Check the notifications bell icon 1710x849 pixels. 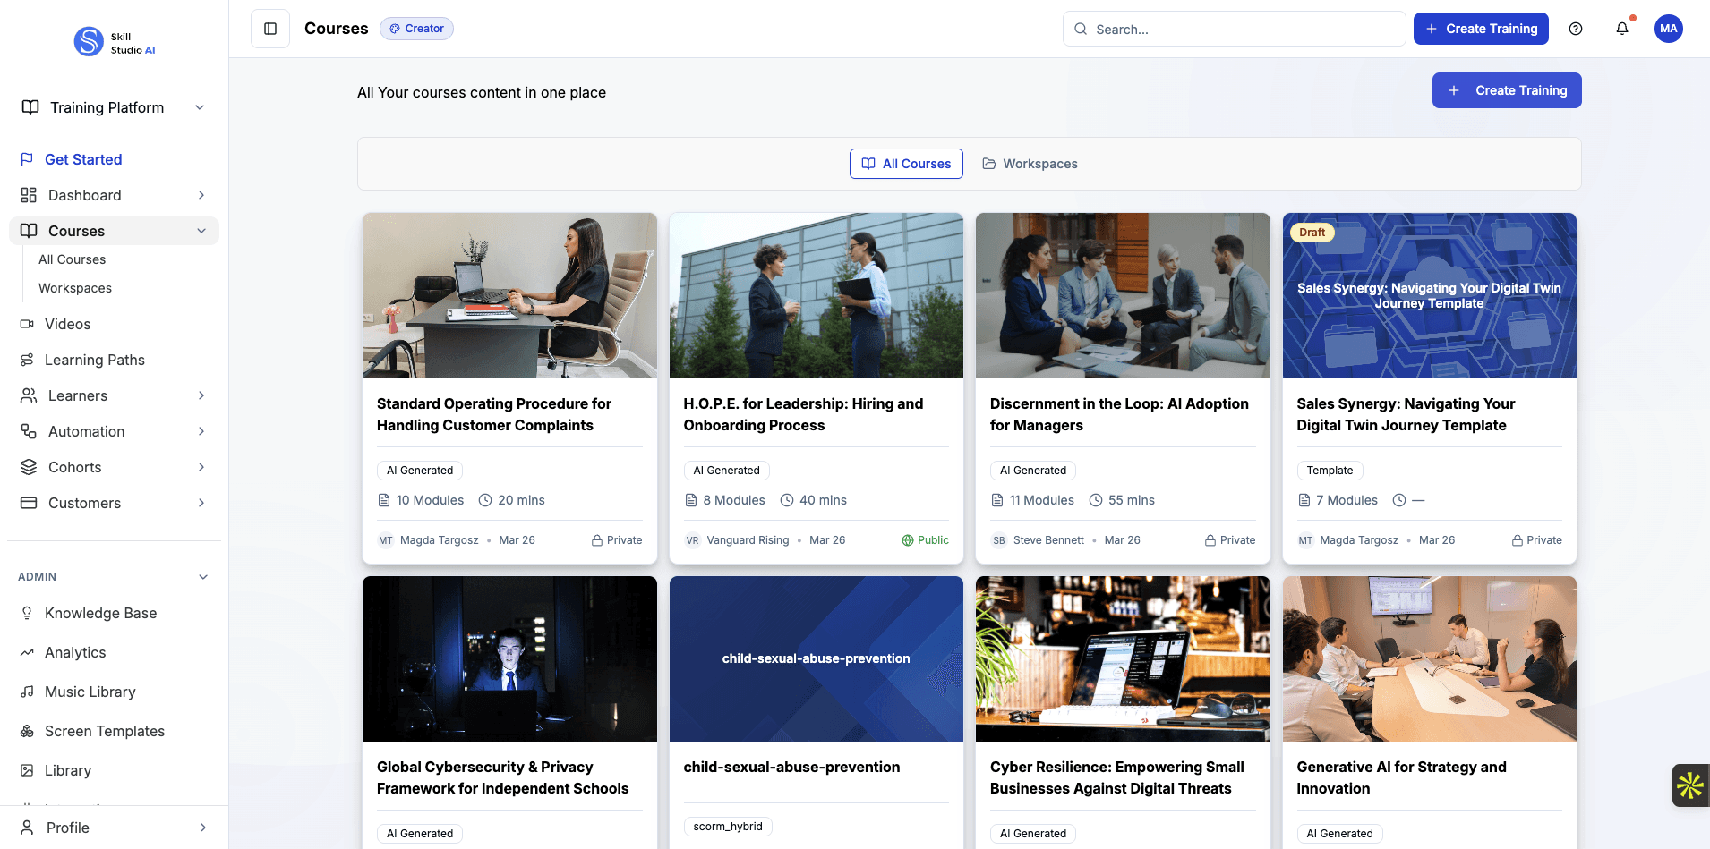1621,29
